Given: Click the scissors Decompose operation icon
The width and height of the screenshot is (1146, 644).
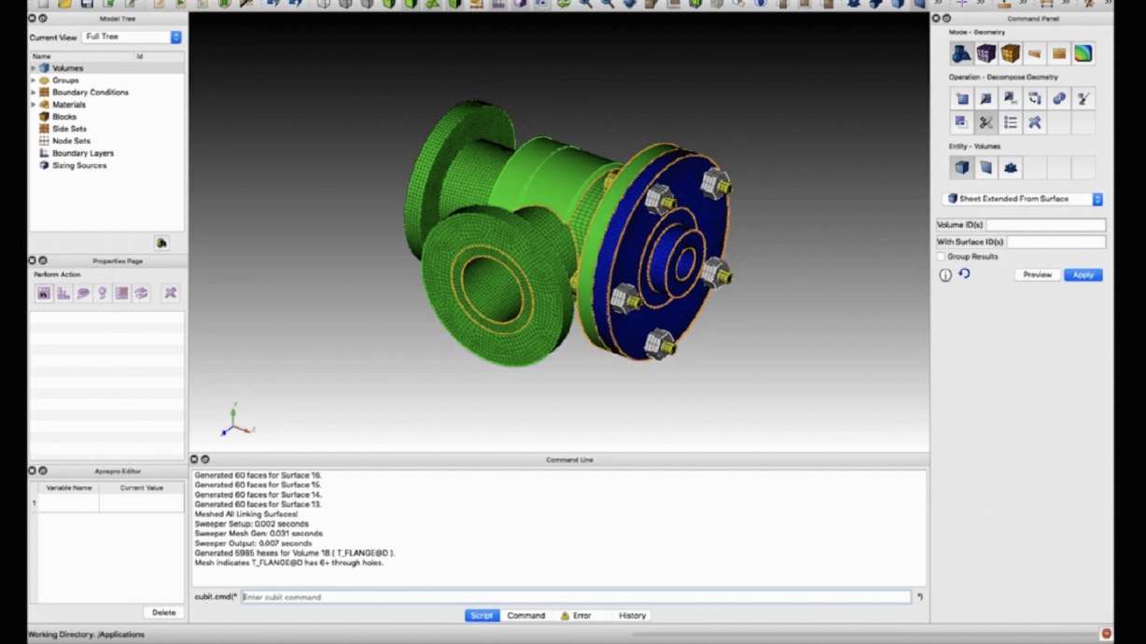Looking at the screenshot, I should [x=985, y=122].
